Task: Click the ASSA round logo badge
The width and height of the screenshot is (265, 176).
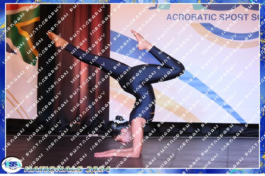Action: (12, 165)
